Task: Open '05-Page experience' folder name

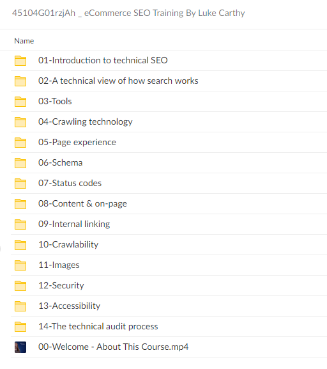Action: (77, 143)
